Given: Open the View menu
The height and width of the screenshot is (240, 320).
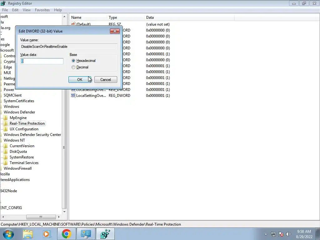Looking at the screenshot, I should 27,10.
